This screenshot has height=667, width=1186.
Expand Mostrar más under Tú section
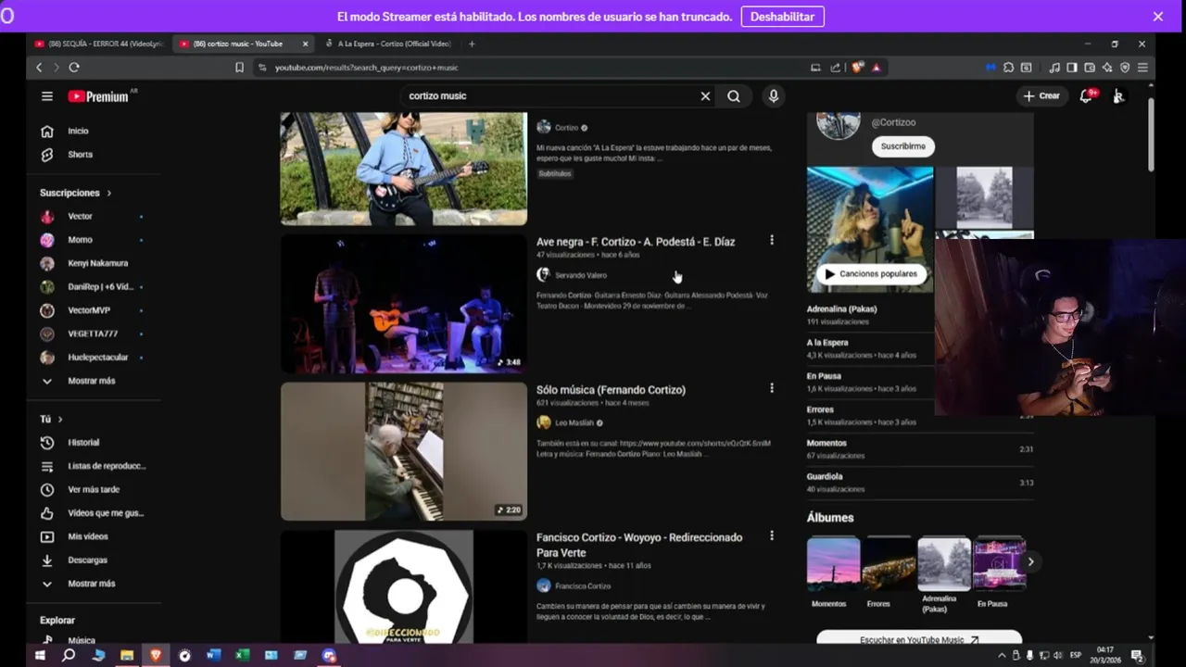91,584
